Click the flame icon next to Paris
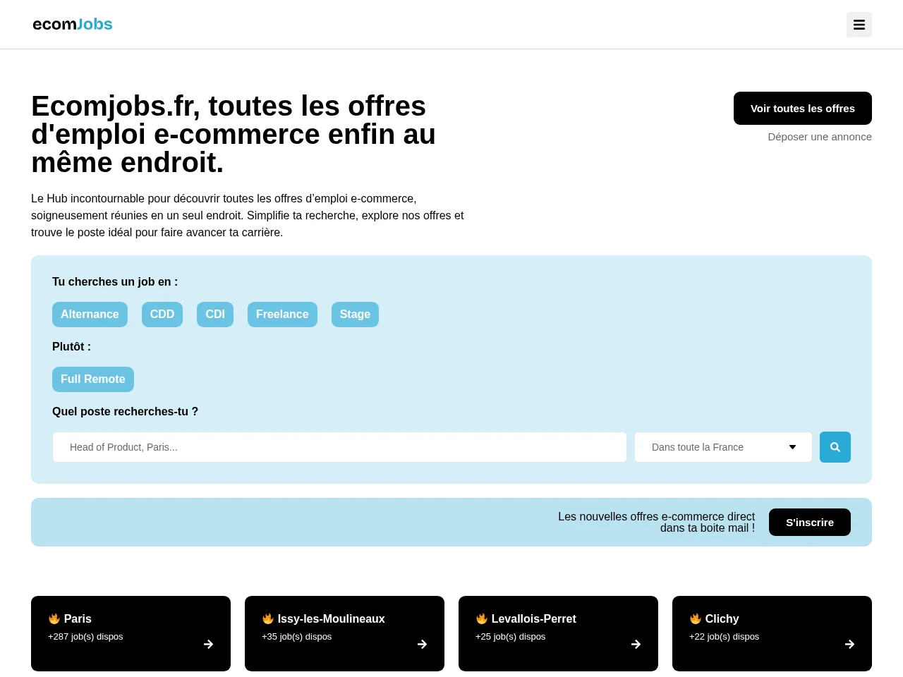The height and width of the screenshot is (677, 903). tap(54, 618)
